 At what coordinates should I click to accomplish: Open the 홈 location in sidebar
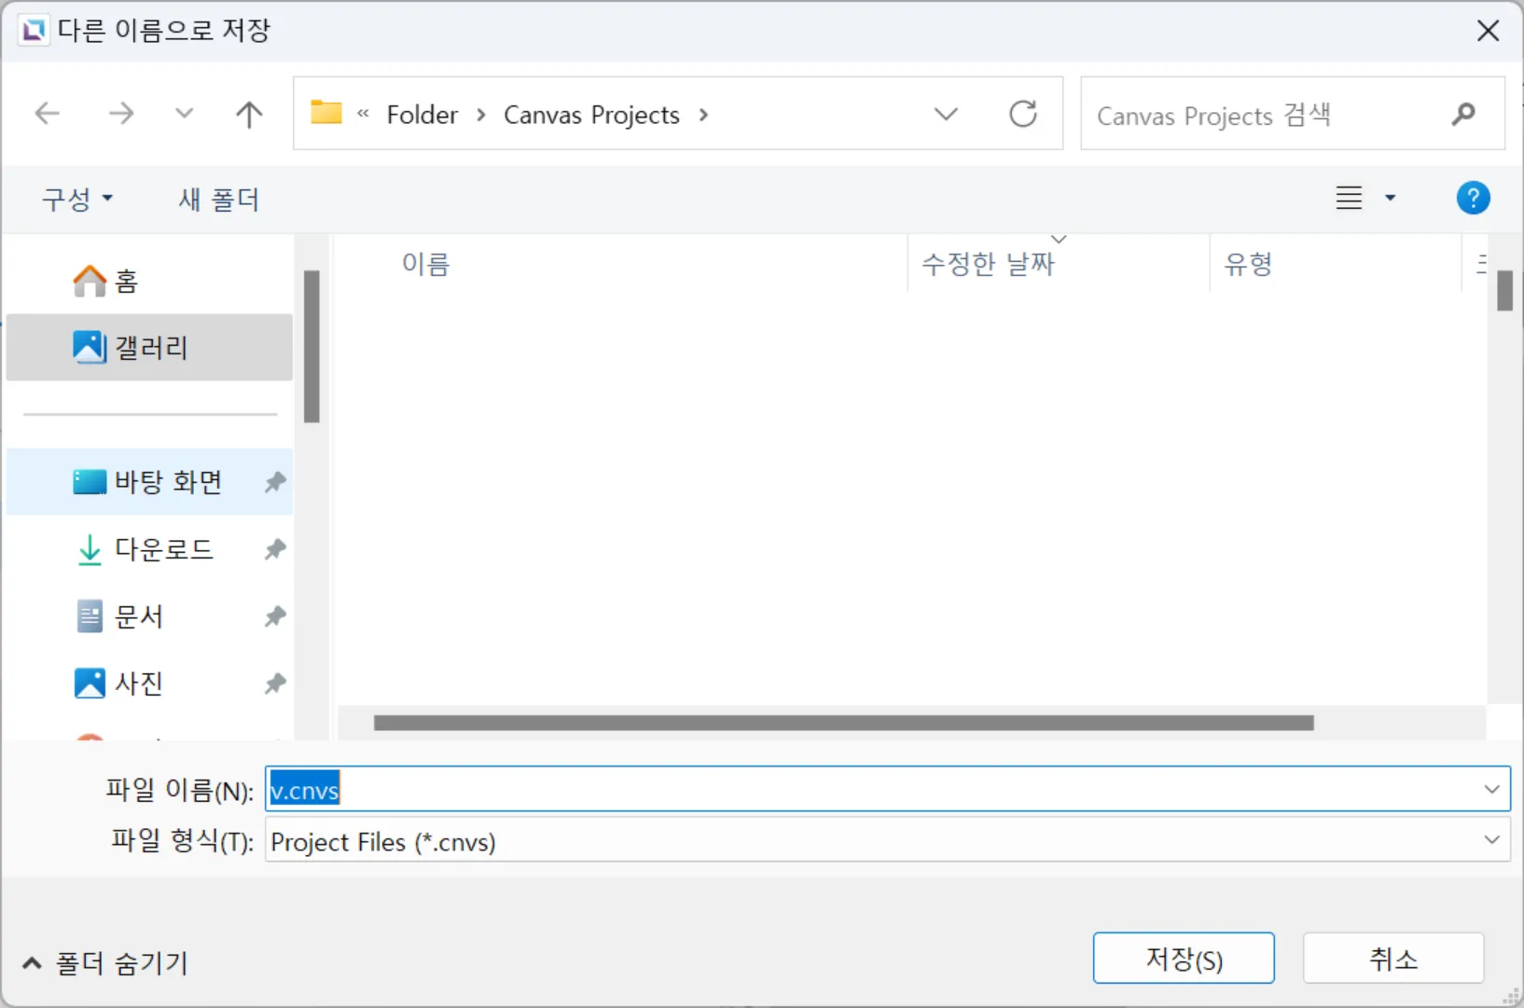[126, 281]
